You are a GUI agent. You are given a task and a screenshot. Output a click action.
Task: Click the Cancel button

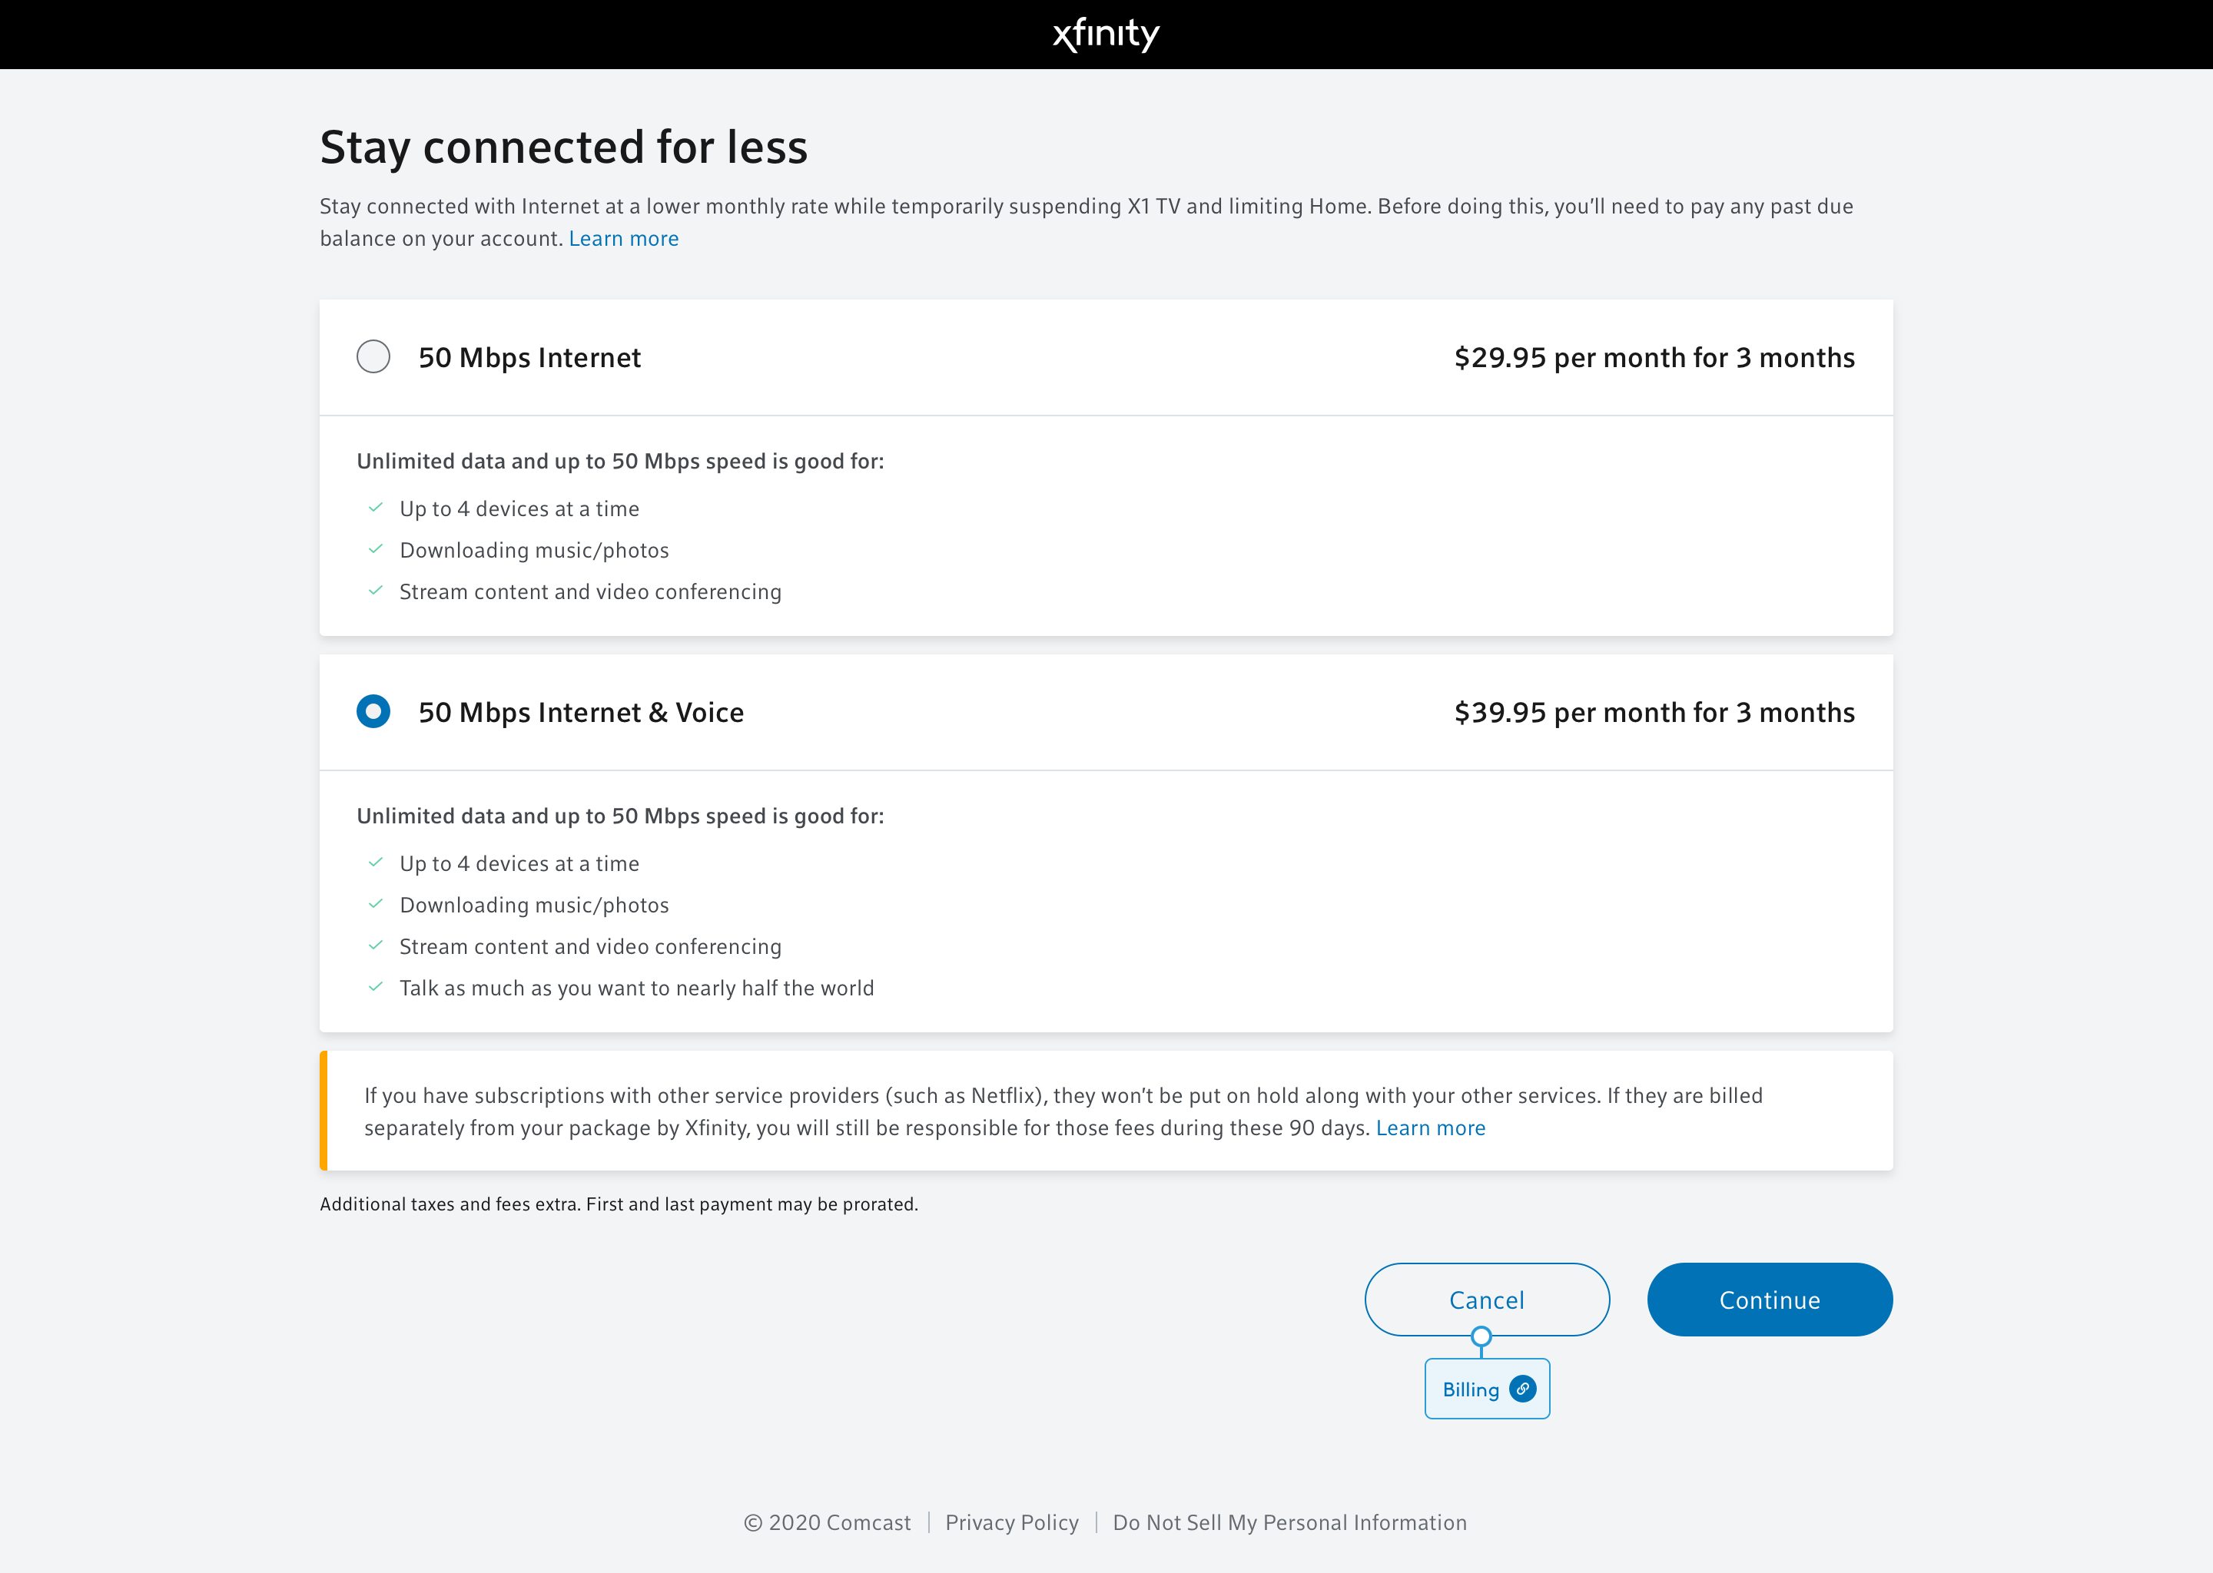(x=1486, y=1300)
